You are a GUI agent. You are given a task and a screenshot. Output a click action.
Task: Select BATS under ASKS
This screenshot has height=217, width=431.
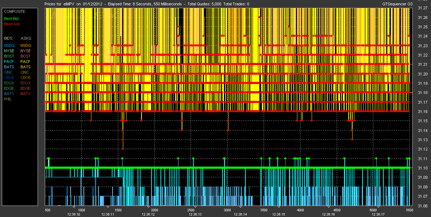pos(26,67)
